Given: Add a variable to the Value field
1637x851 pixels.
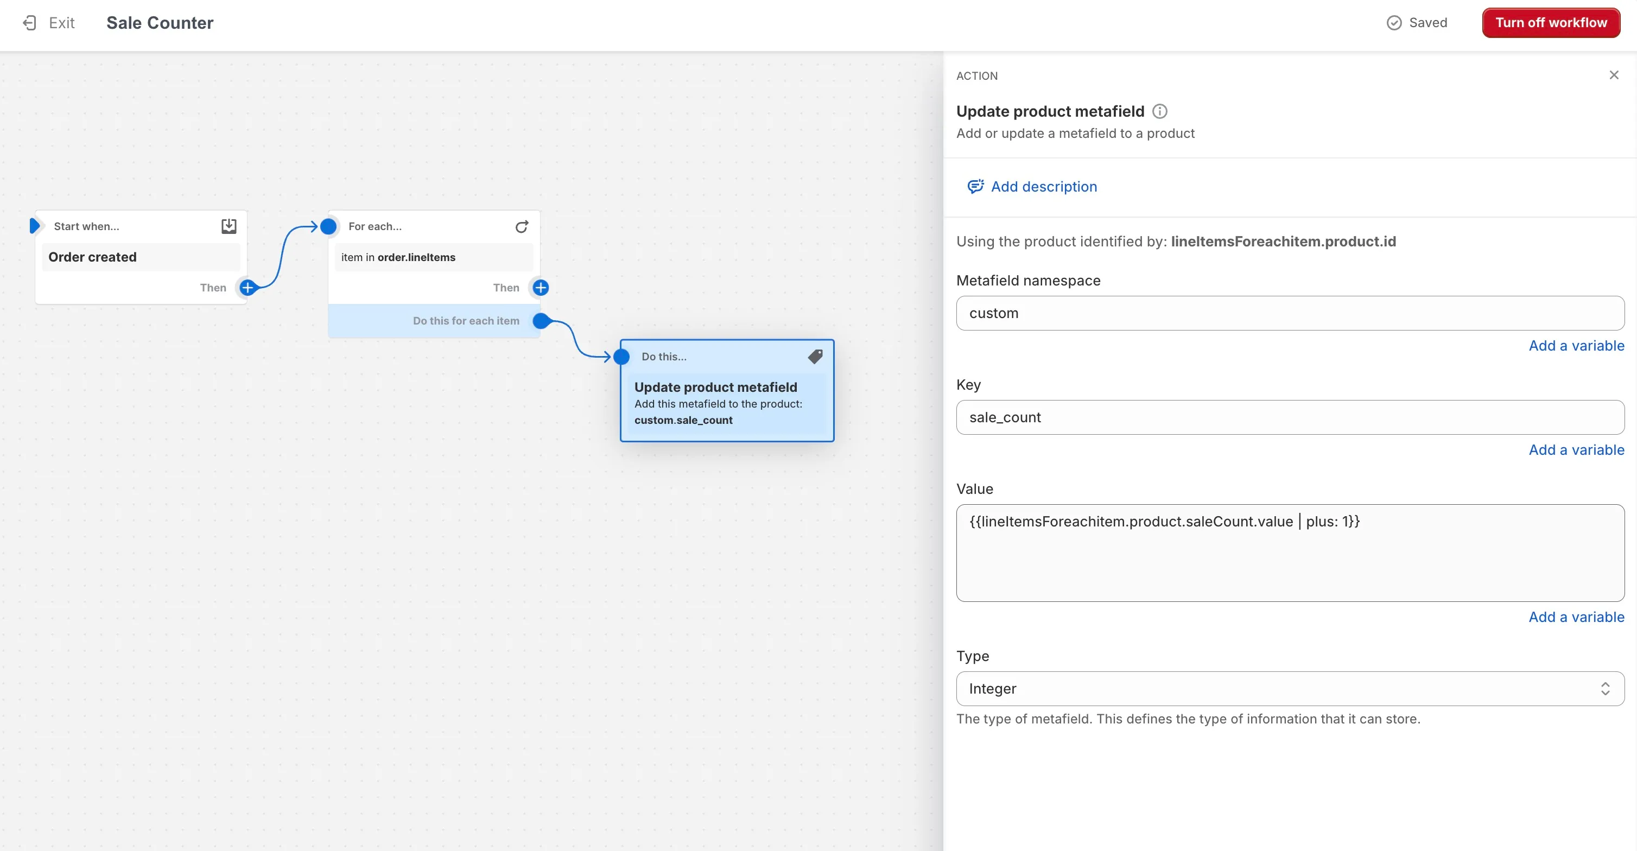Looking at the screenshot, I should (1576, 617).
